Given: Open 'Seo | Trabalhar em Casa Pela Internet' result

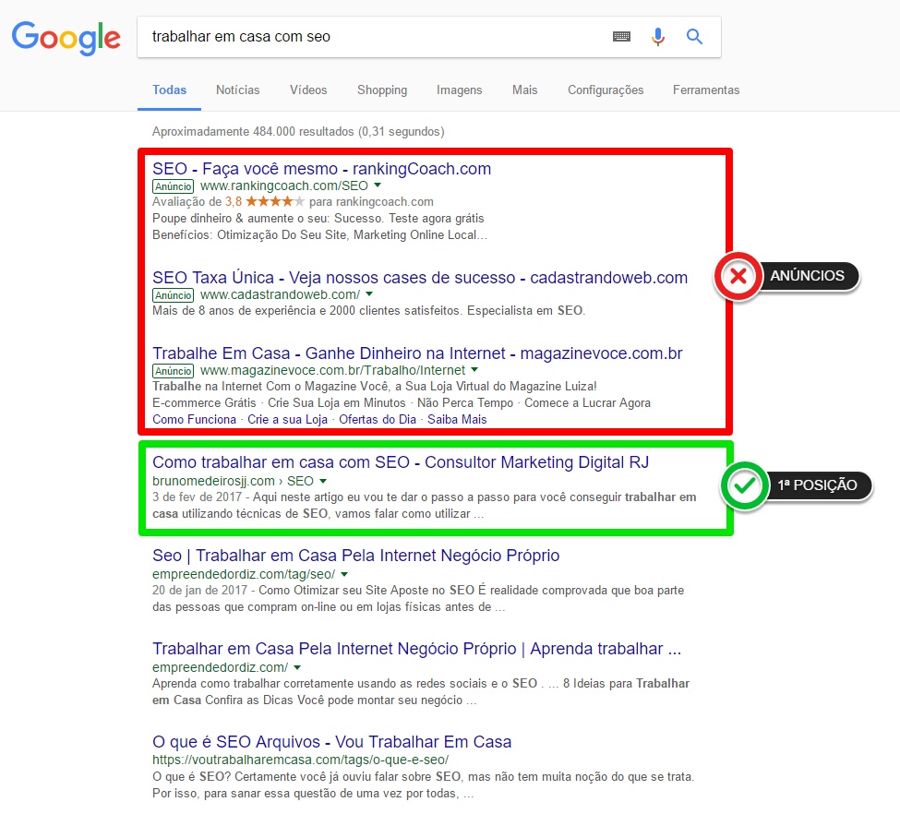Looking at the screenshot, I should 356,556.
